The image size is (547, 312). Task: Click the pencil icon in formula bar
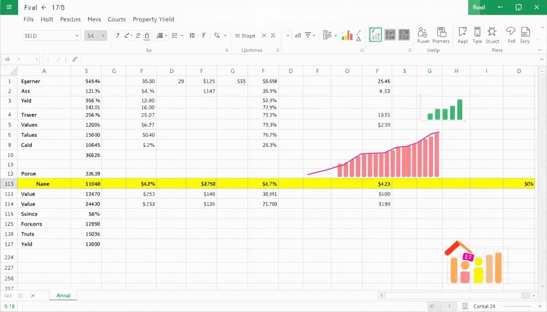coord(75,59)
